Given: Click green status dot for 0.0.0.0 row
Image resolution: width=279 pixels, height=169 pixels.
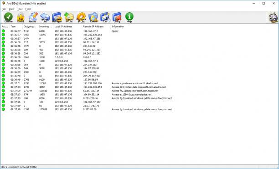Looking at the screenshot, I should 3,57.
